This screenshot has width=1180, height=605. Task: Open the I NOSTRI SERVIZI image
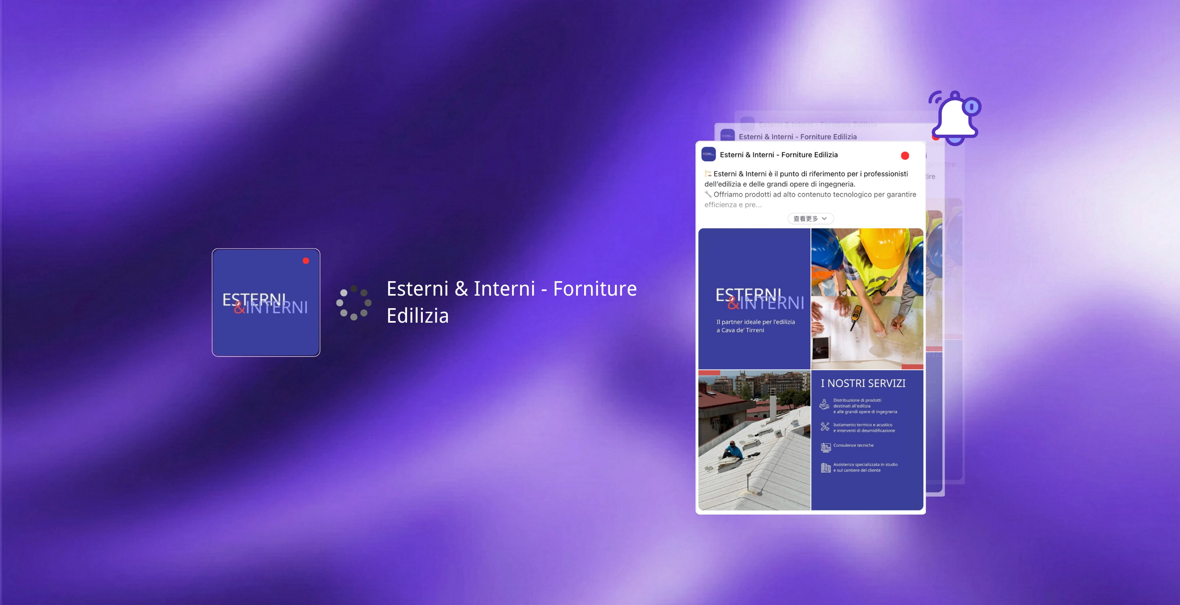click(x=867, y=440)
